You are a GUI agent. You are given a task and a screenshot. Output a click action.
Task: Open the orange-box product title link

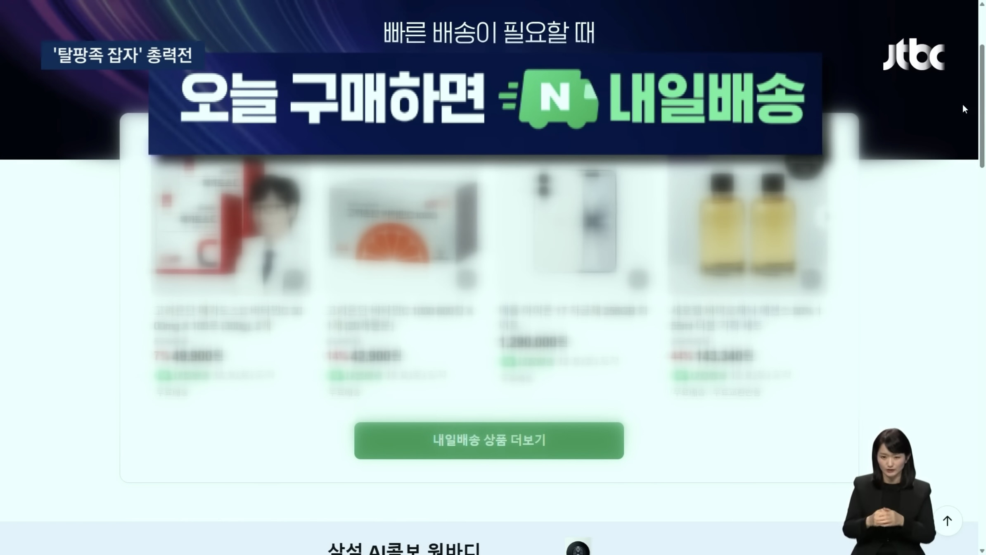[x=400, y=318]
